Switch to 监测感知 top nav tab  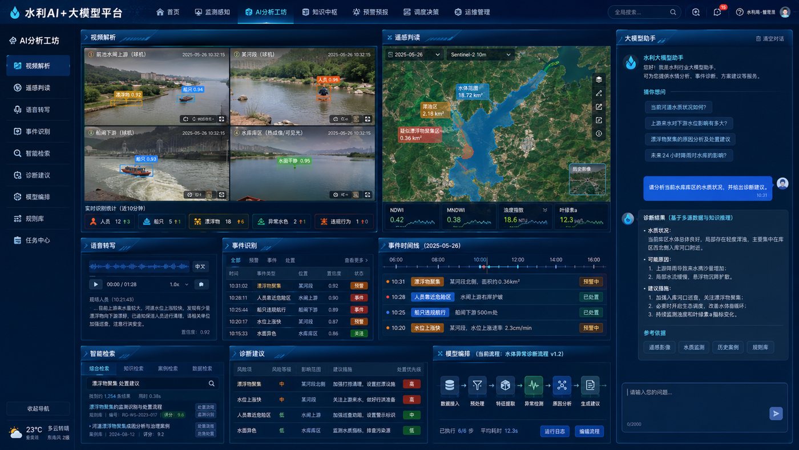(212, 12)
